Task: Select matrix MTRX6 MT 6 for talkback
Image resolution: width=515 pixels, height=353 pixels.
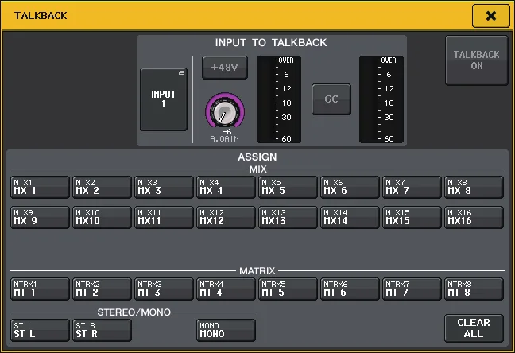Action: [x=350, y=289]
